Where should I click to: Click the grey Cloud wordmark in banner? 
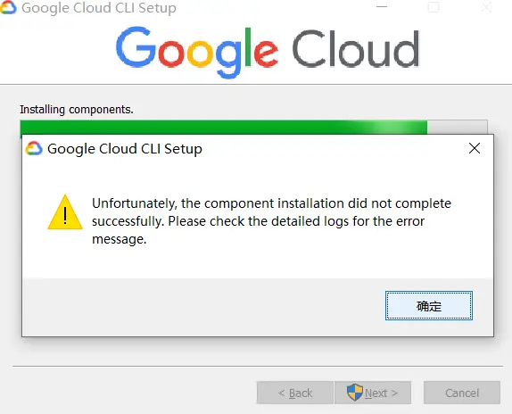click(x=356, y=49)
